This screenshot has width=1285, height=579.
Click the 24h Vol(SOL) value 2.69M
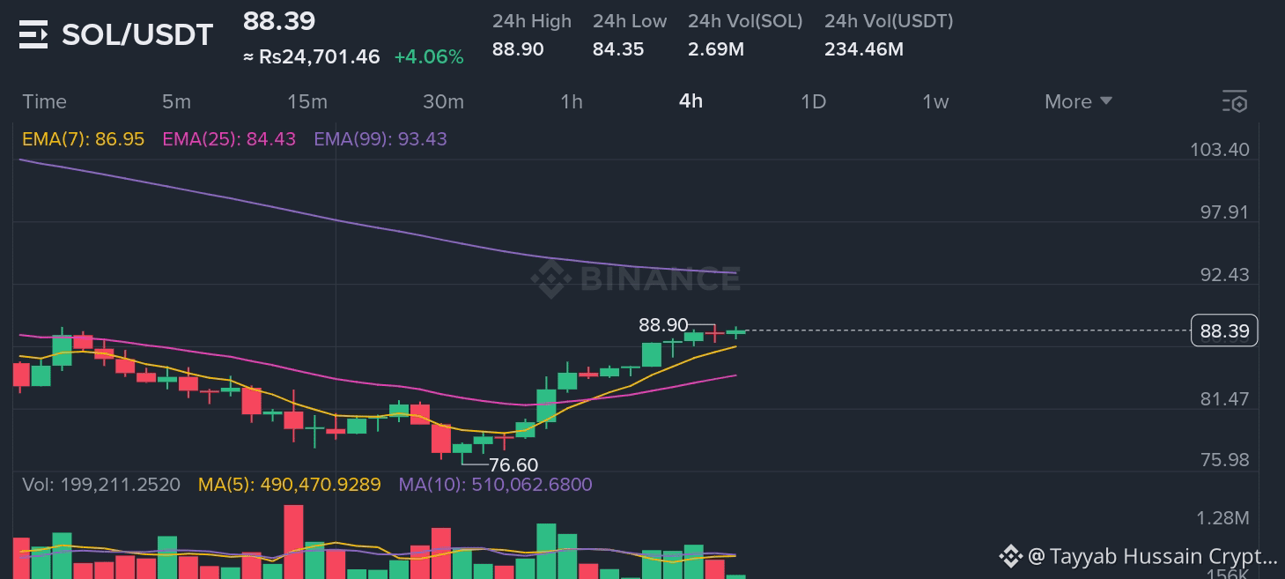pyautogui.click(x=716, y=49)
